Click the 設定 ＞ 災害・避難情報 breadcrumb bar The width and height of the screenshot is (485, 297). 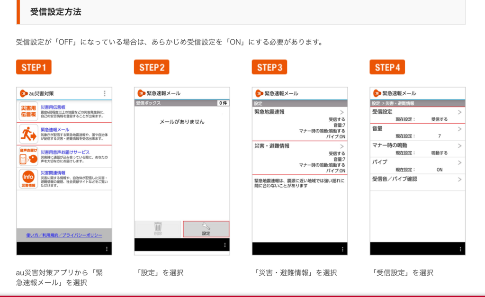pos(418,103)
